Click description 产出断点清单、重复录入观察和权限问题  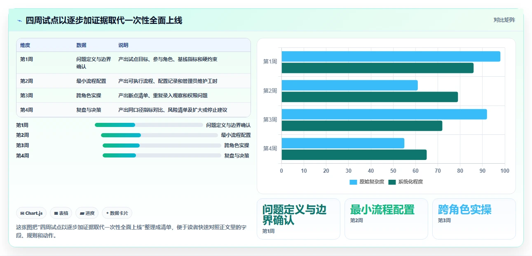coord(163,96)
